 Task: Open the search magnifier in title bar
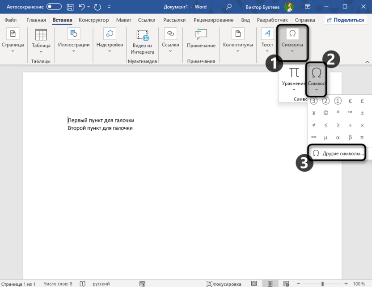click(229, 7)
